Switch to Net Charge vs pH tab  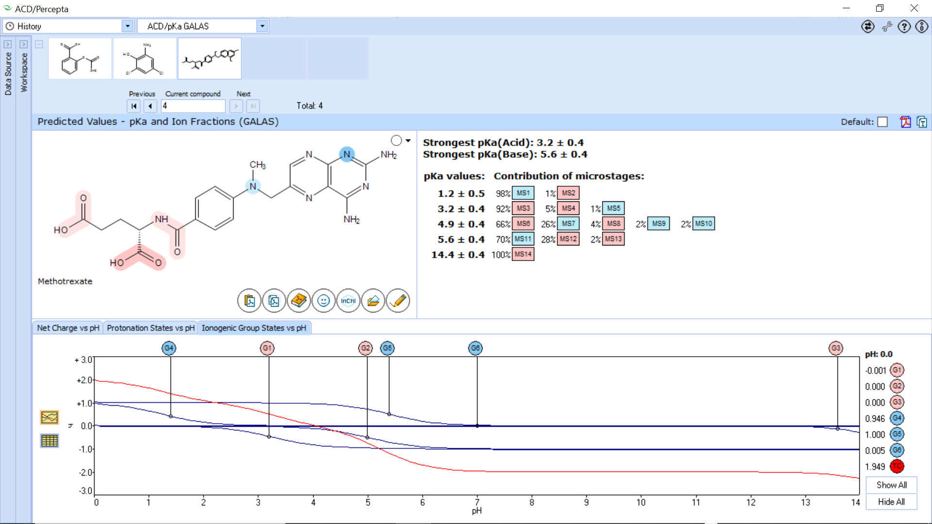68,328
